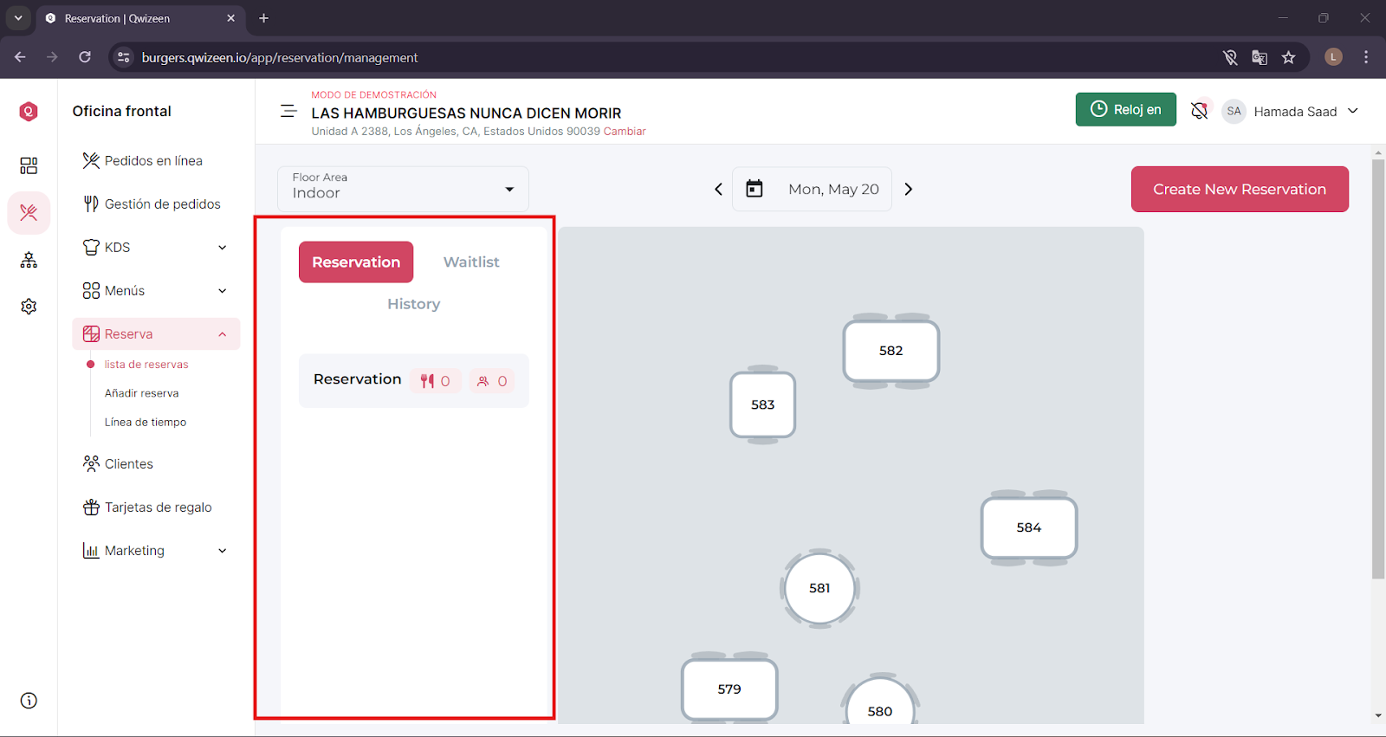View site information icon in the address bar
The height and width of the screenshot is (737, 1386).
pyautogui.click(x=124, y=57)
